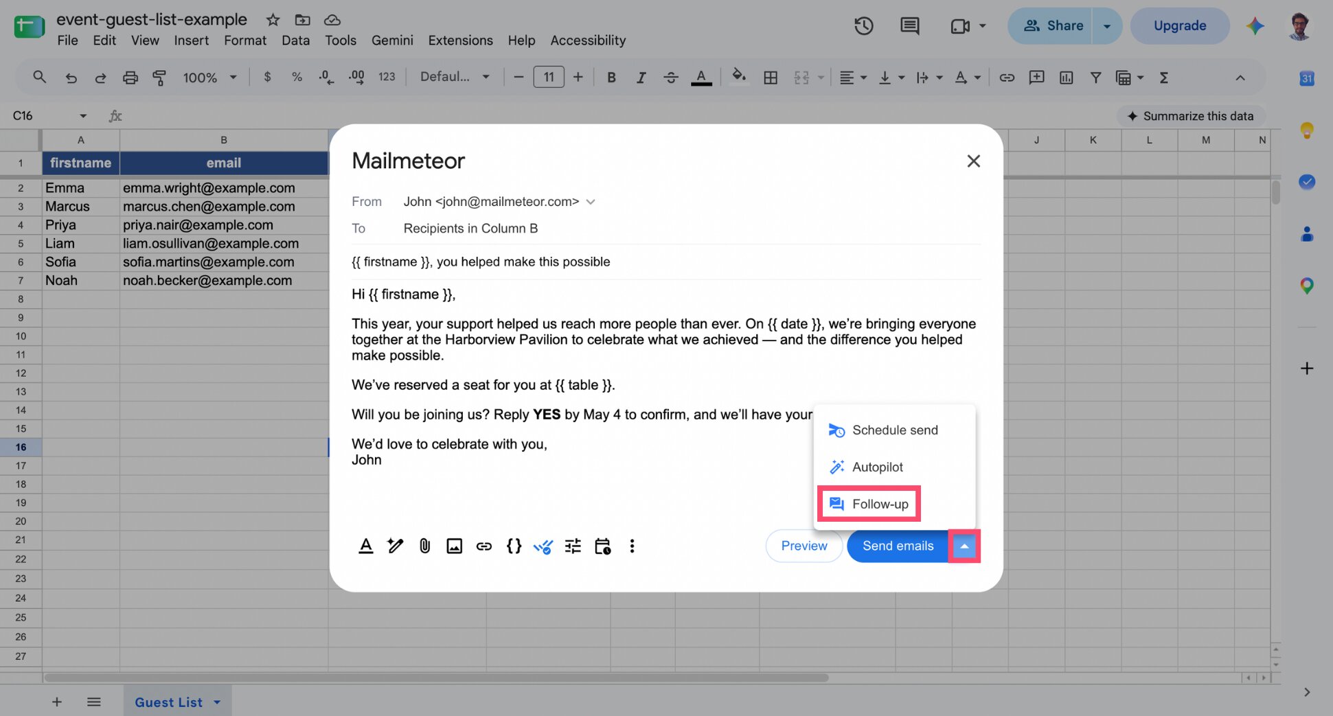This screenshot has height=716, width=1333.
Task: Click the Gemini sparkle icon
Action: [1255, 25]
